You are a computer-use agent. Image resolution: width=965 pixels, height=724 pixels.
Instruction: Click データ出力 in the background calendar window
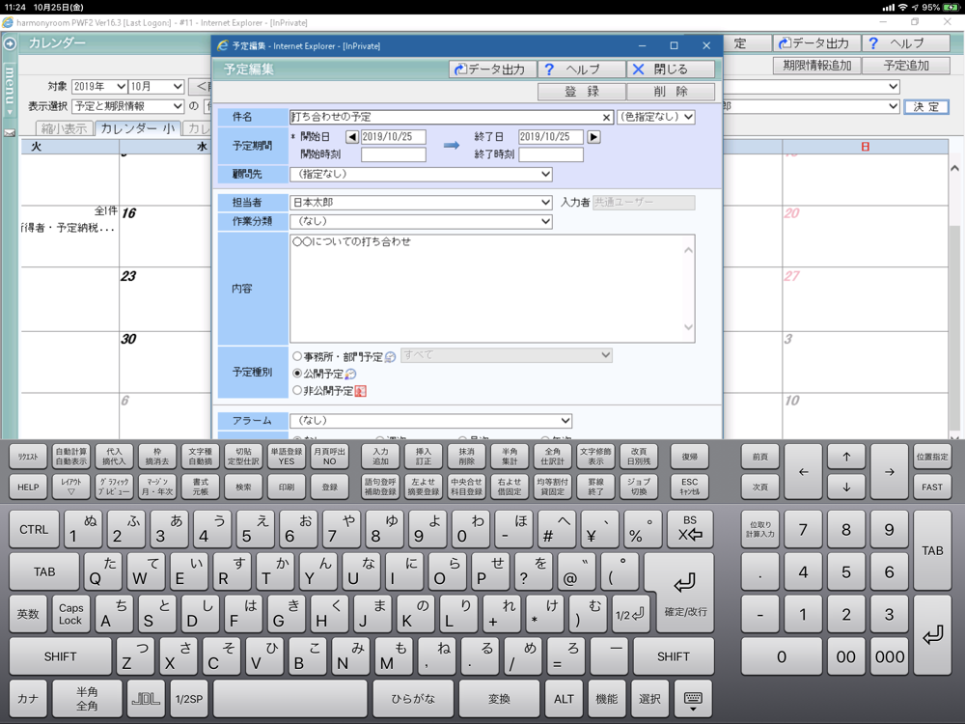(814, 43)
